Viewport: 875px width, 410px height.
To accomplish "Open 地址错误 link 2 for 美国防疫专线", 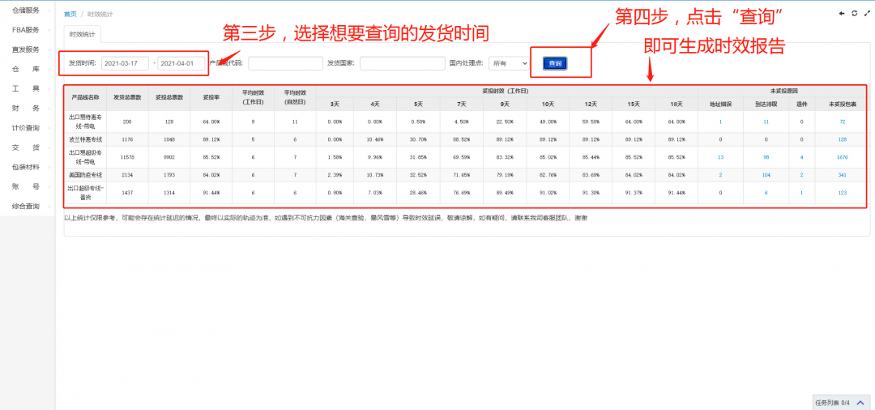I will coord(720,175).
